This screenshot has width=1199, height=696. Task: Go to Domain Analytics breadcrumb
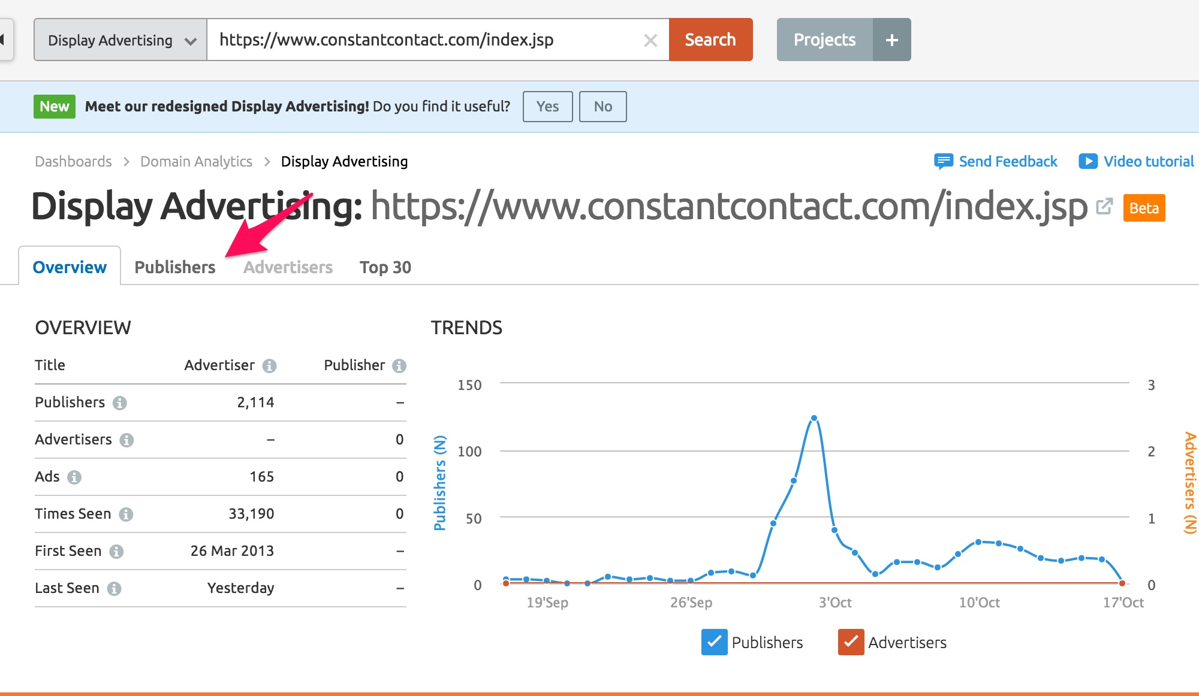click(x=196, y=161)
